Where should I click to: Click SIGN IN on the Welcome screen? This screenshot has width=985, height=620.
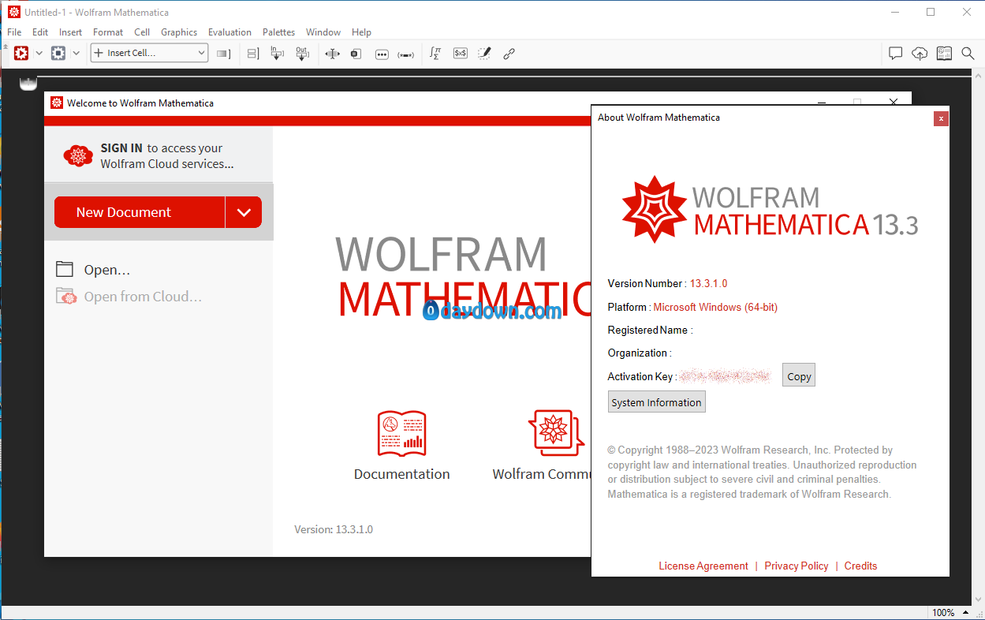pyautogui.click(x=121, y=148)
